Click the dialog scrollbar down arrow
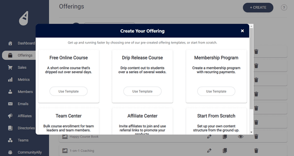The height and width of the screenshot is (156, 294). click(251, 132)
